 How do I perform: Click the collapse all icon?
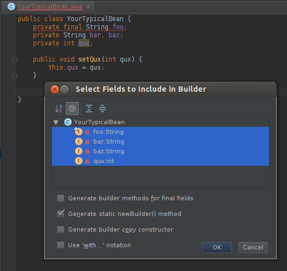[x=102, y=109]
